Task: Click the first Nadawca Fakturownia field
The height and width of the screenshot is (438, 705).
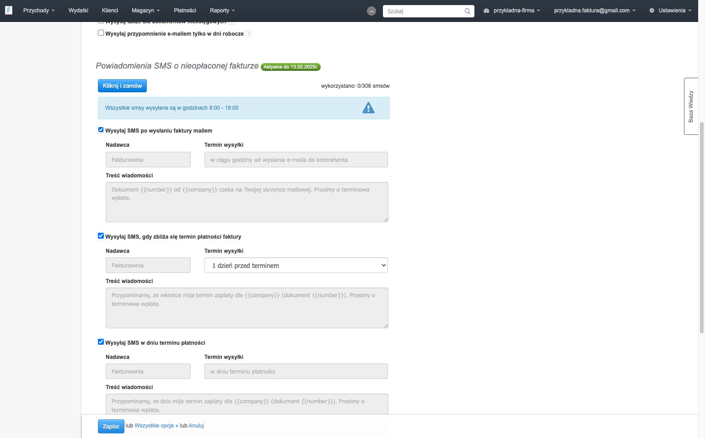Action: [x=148, y=160]
